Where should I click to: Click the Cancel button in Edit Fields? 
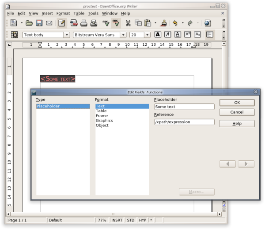[237, 112]
